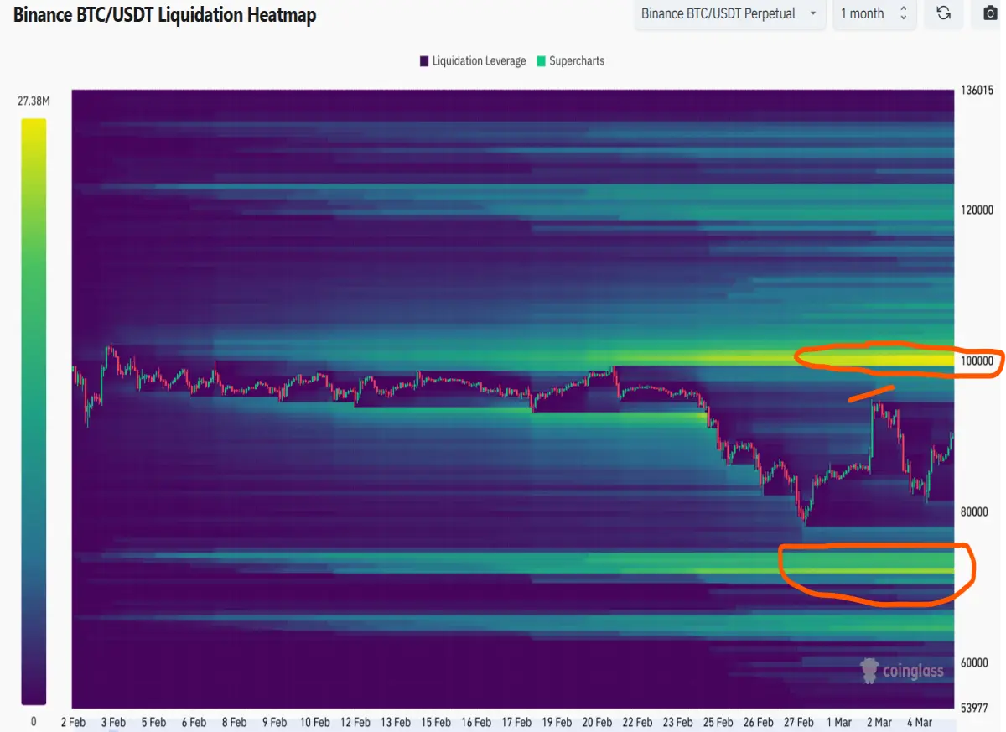Click the 4 Mar date label
1006x732 pixels.
[x=920, y=722]
